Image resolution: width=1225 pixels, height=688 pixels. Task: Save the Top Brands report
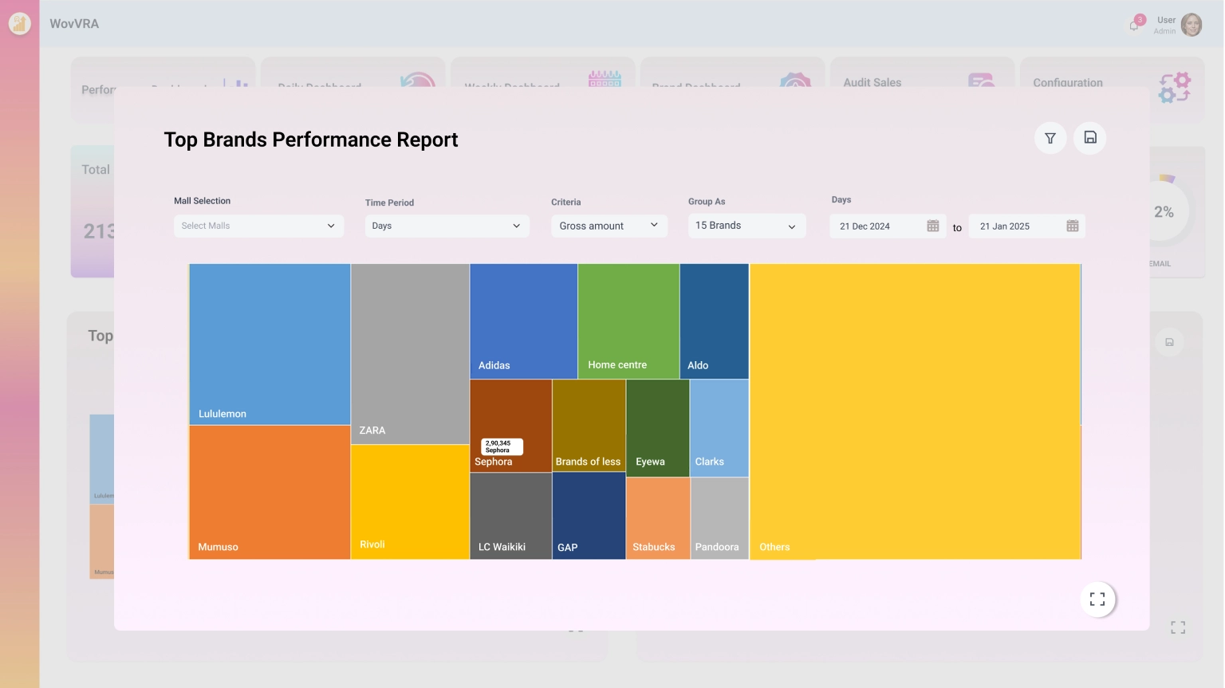[1090, 138]
